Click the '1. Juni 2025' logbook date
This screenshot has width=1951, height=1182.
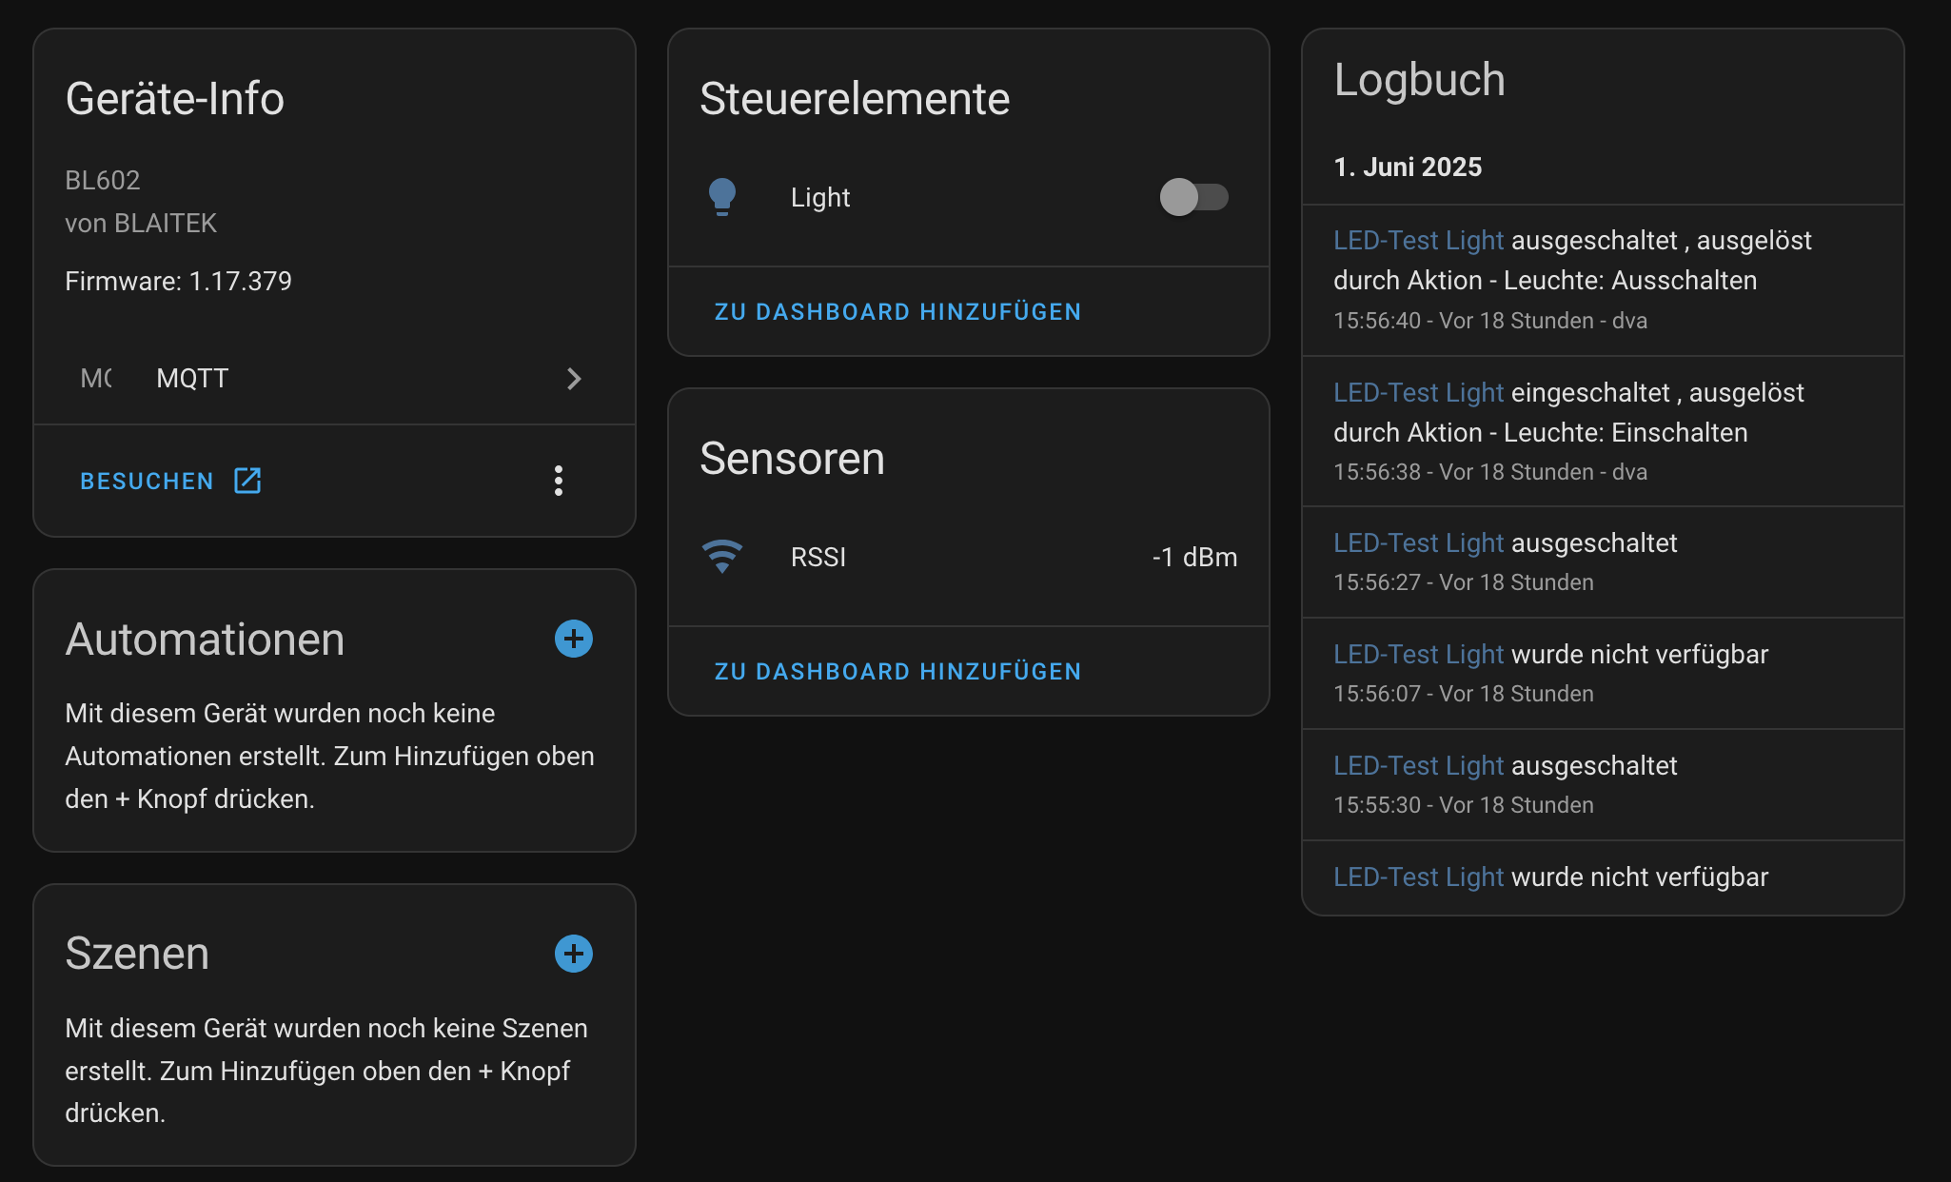point(1408,167)
